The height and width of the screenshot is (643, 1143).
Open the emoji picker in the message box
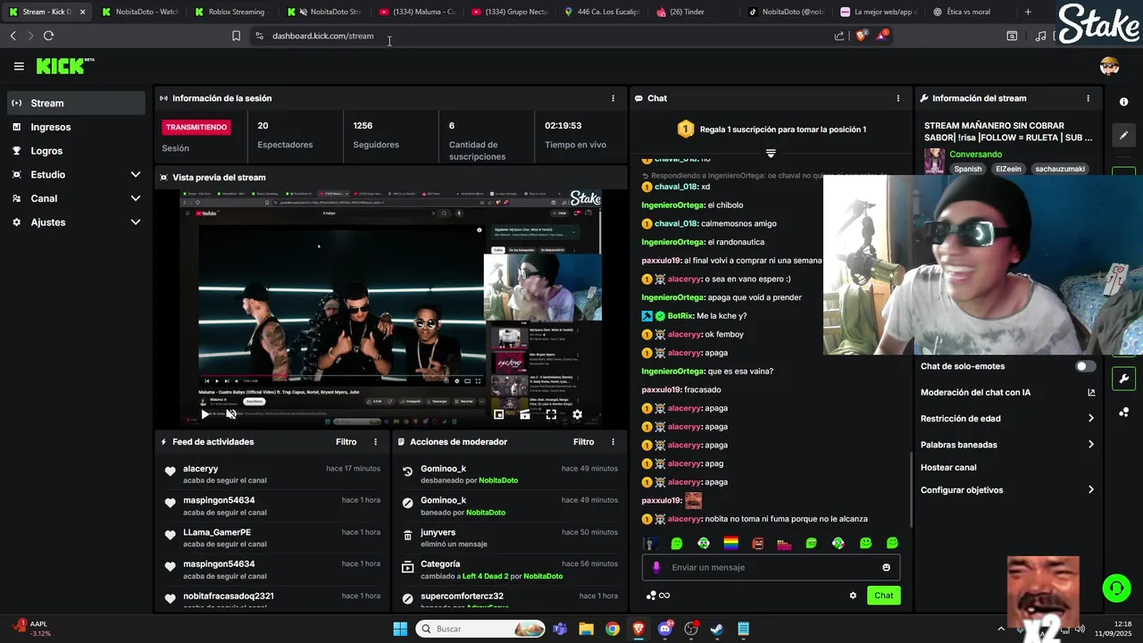[x=886, y=567]
